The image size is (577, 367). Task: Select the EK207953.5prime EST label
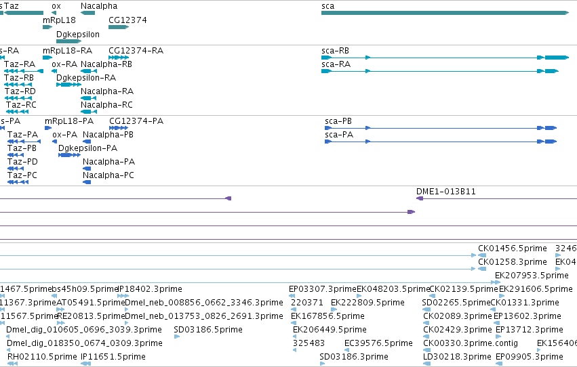532,276
